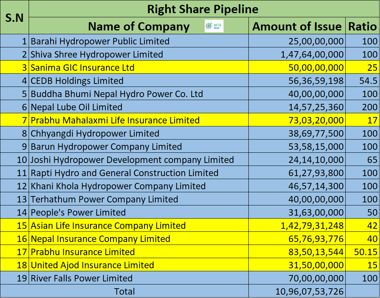Select Barahi Hydropower Public Limited cell
This screenshot has height=298, width=380.
(139, 41)
